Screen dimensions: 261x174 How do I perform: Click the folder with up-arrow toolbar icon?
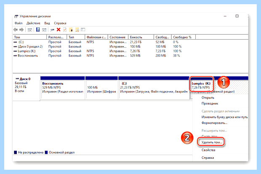[71, 29]
